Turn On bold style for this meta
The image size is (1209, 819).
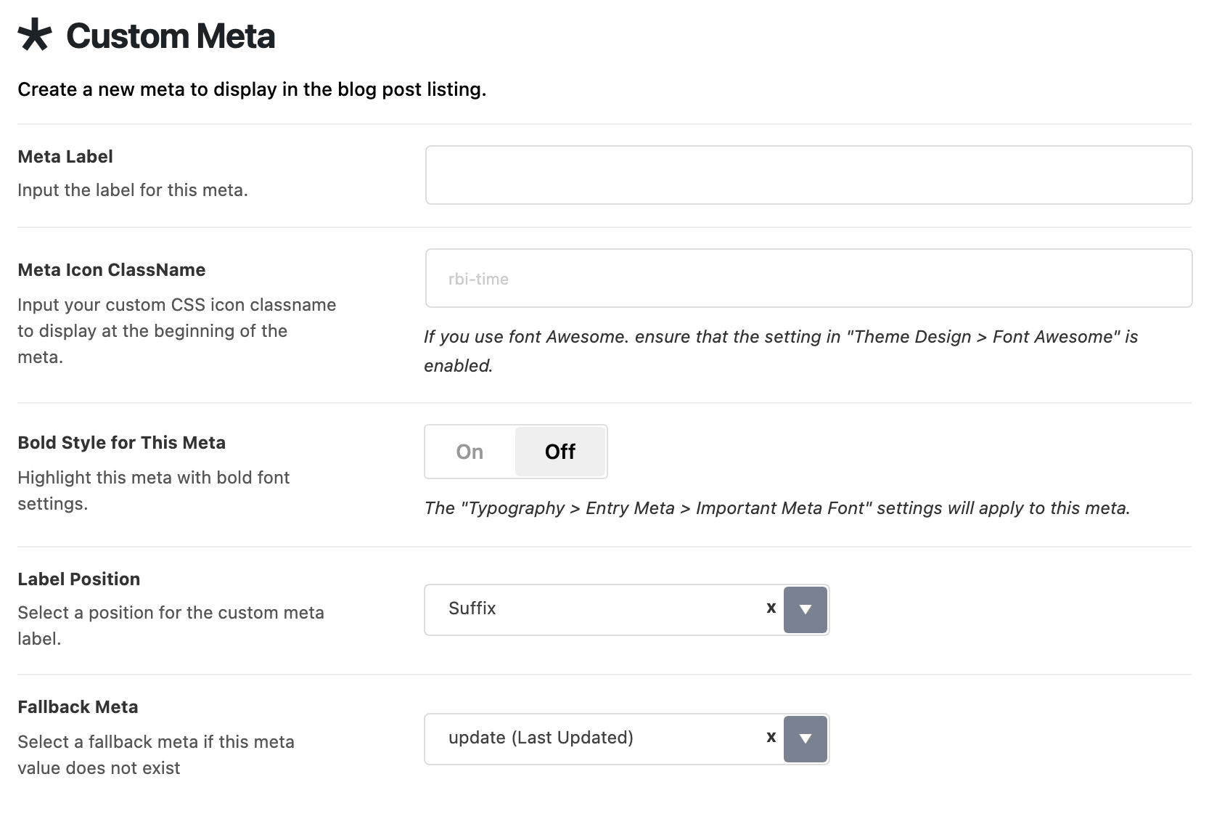(x=470, y=452)
